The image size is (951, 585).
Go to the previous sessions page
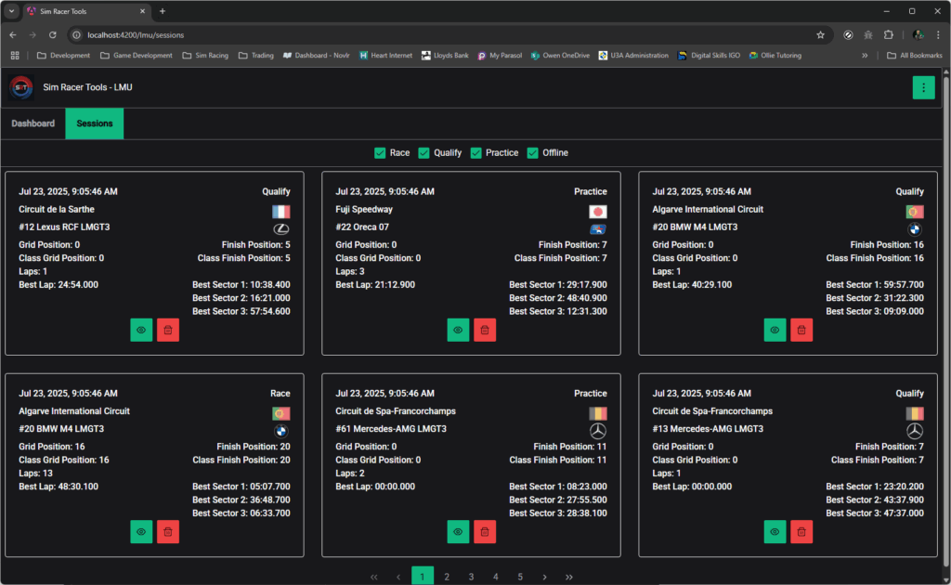coord(398,577)
